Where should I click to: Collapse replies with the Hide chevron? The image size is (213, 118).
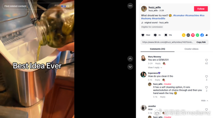pyautogui.click(x=205, y=101)
